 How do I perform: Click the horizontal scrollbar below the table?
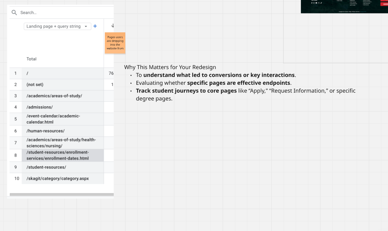pos(62,195)
